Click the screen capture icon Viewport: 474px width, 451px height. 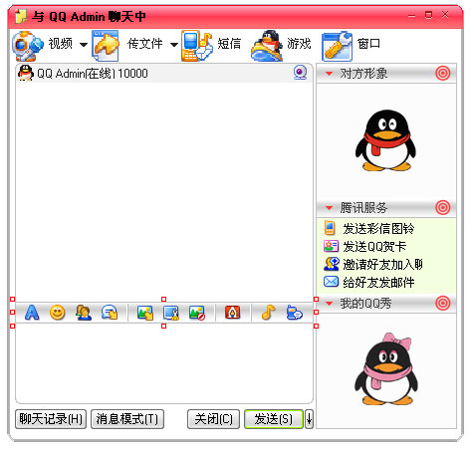point(171,313)
